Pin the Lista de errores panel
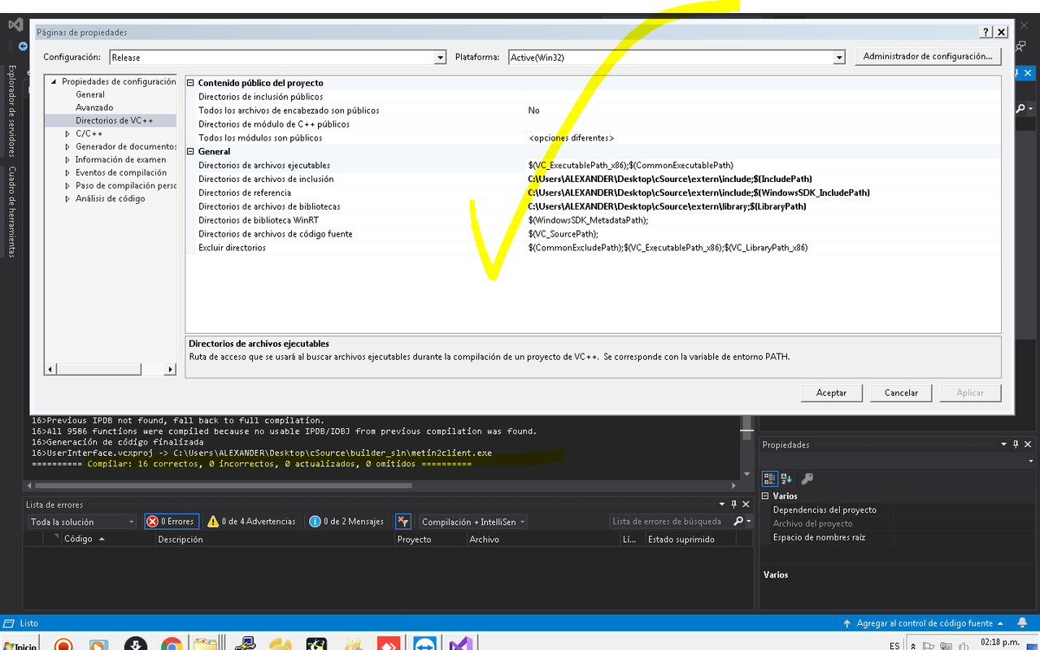The width and height of the screenshot is (1040, 650). (733, 505)
